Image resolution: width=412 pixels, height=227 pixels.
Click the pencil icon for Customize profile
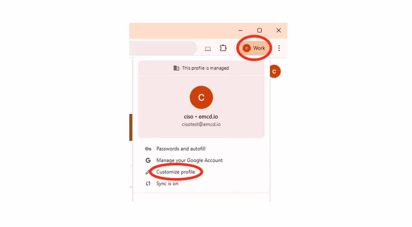pyautogui.click(x=148, y=172)
